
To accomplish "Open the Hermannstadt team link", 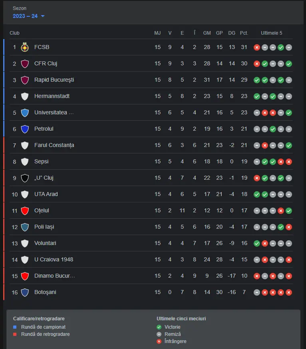I will (x=52, y=96).
